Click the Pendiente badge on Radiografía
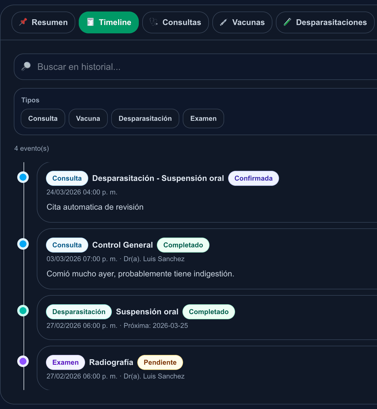Image resolution: width=377 pixels, height=409 pixels. click(x=160, y=362)
